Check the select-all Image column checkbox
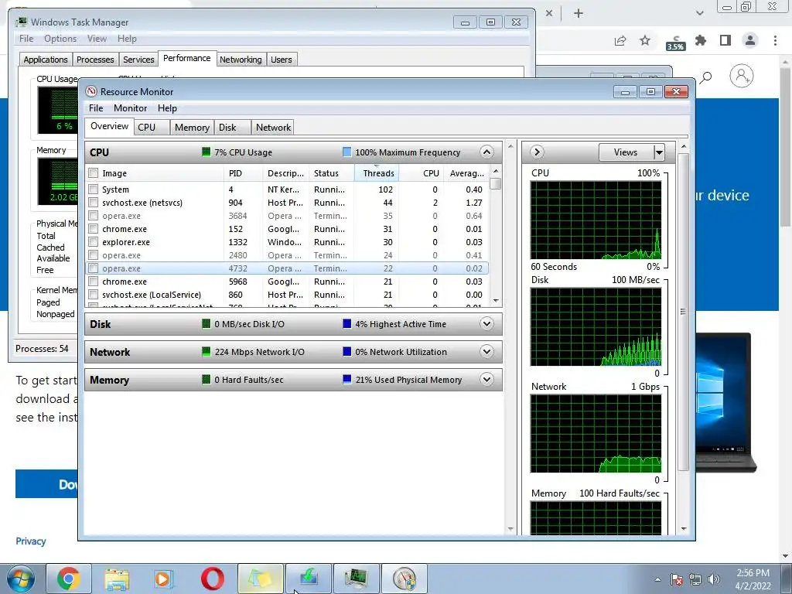The width and height of the screenshot is (792, 594). click(93, 173)
